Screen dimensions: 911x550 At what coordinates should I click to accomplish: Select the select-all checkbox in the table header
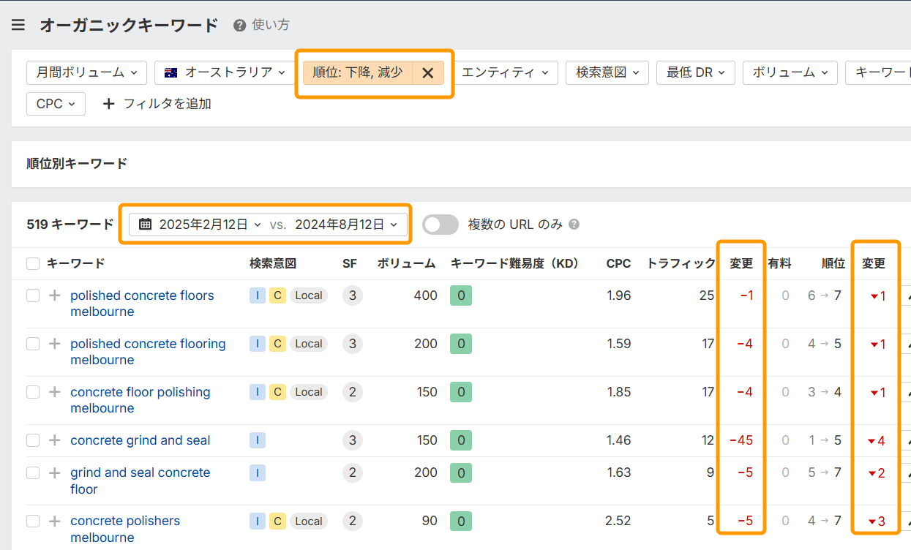tap(32, 263)
